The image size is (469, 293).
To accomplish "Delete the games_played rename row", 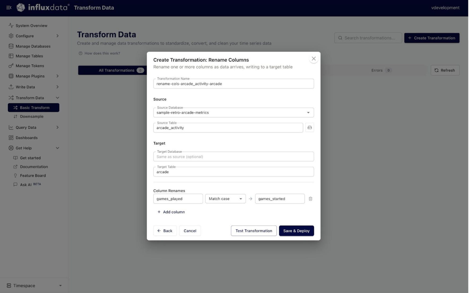I will click(310, 199).
